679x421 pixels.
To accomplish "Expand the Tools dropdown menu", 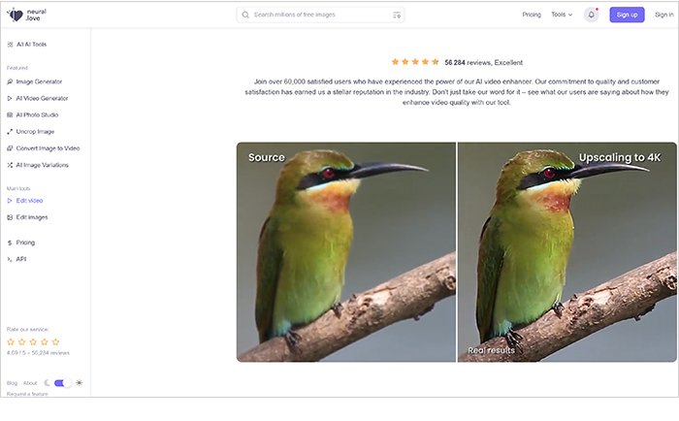I will click(562, 15).
